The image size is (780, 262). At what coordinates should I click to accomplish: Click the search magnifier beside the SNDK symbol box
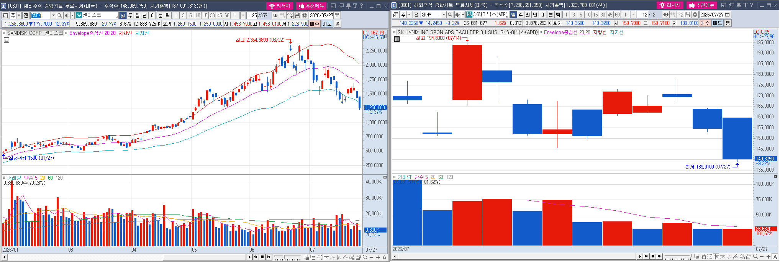[60, 15]
